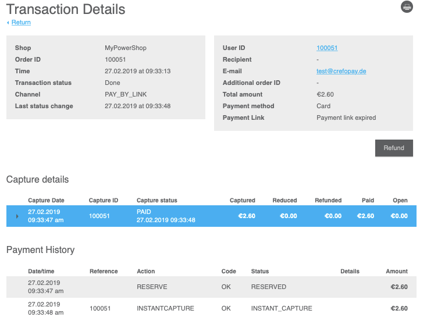Click the Payment History heading
Screen dimensions: 427x328
click(x=40, y=250)
